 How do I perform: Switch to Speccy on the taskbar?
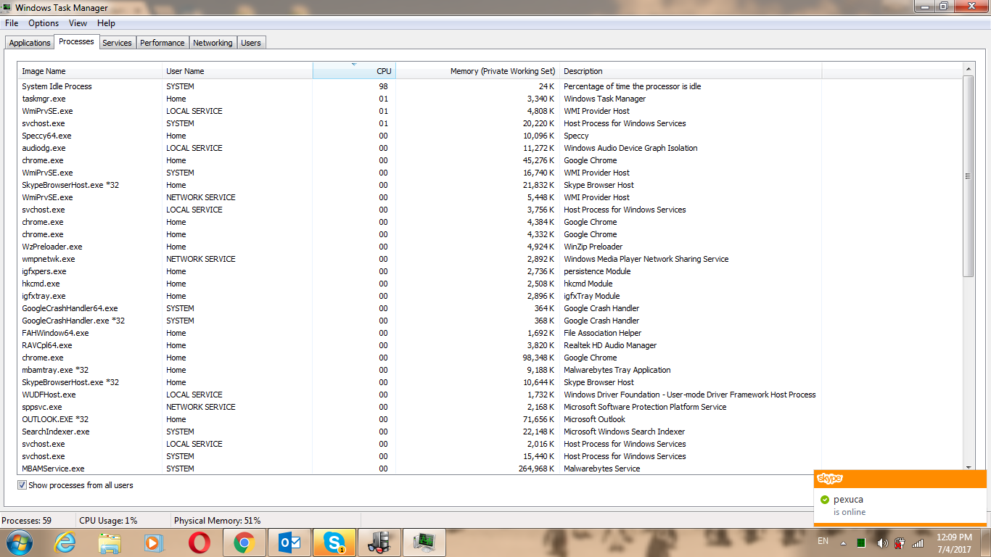click(x=379, y=542)
